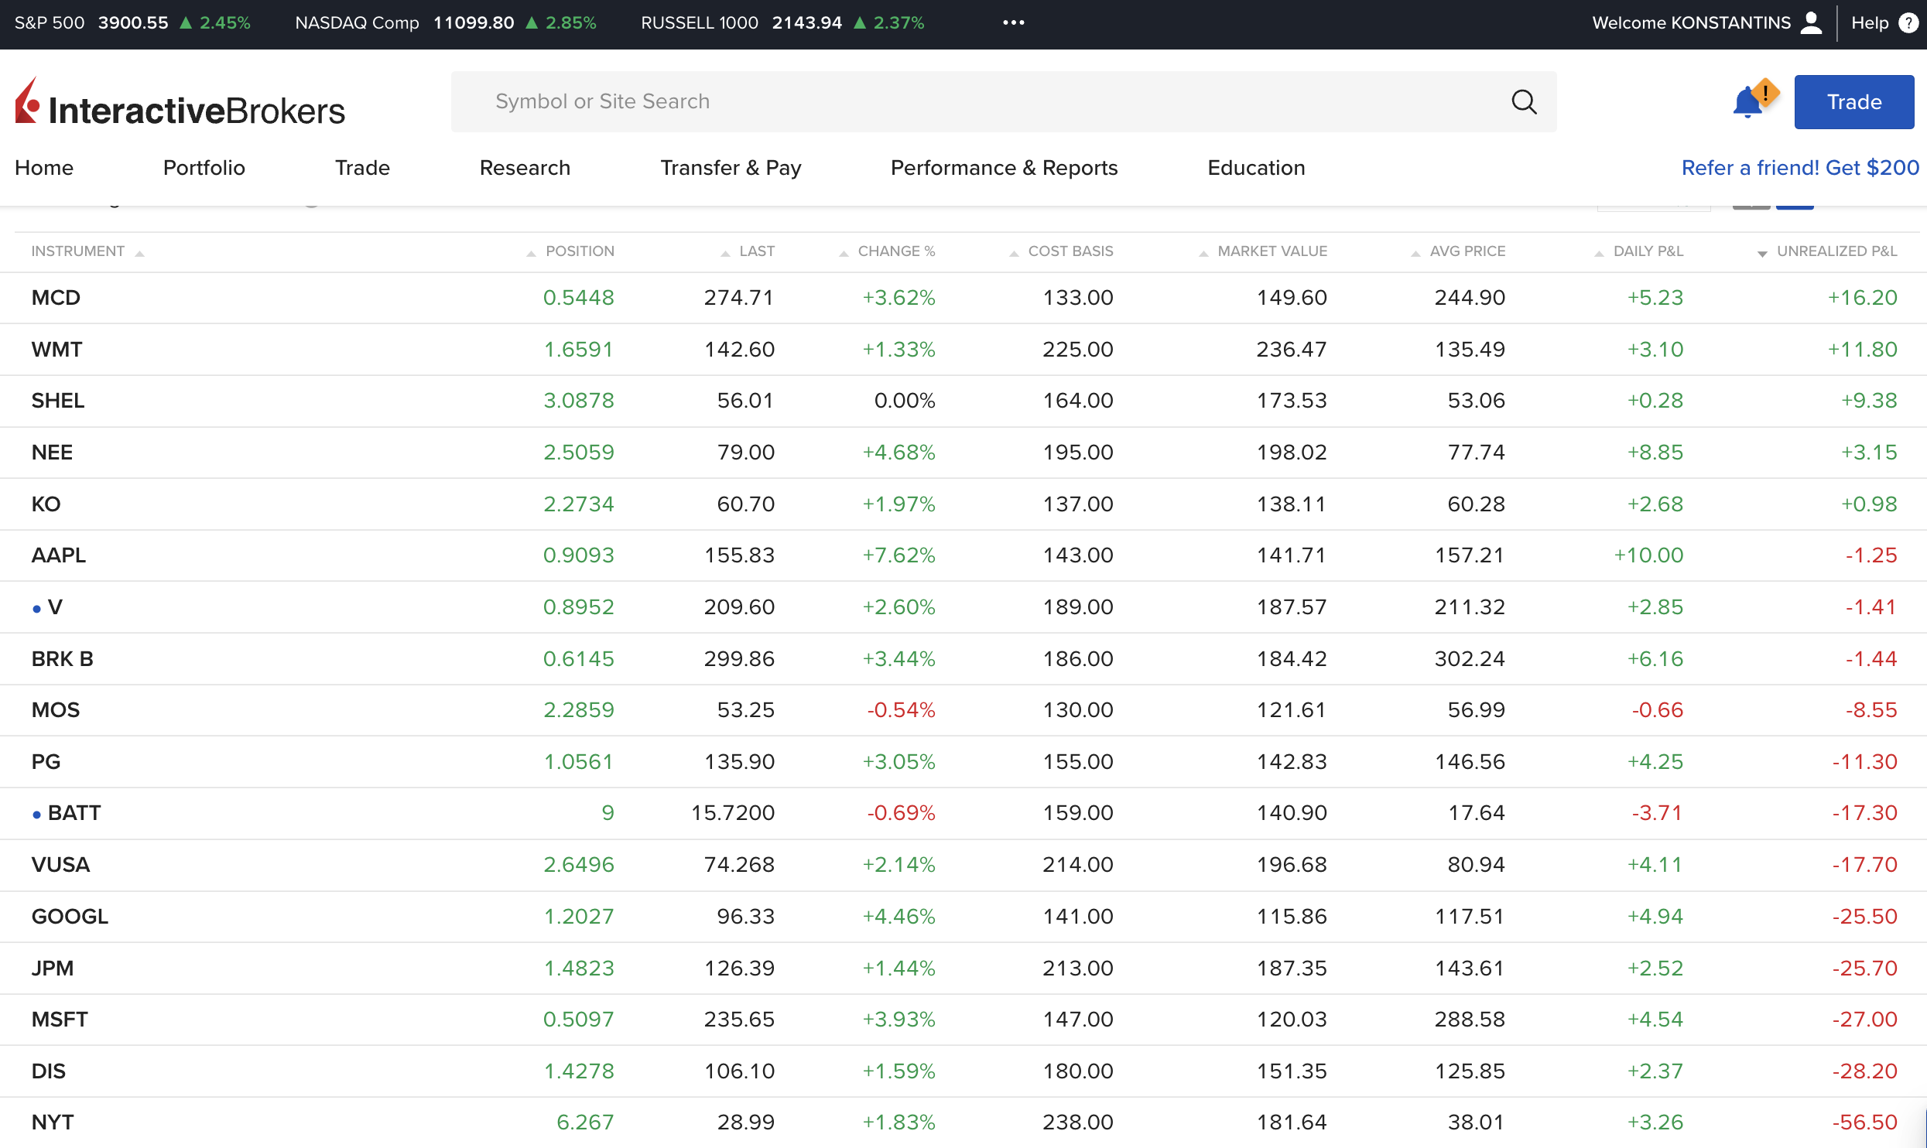Click the user profile icon
Screen dimensions: 1927x1148
1812,22
